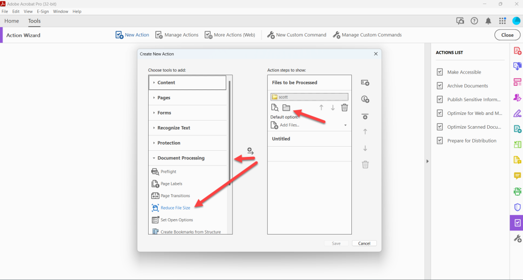523x280 pixels.
Task: Open the Comment sidebar icon
Action: [x=517, y=176]
